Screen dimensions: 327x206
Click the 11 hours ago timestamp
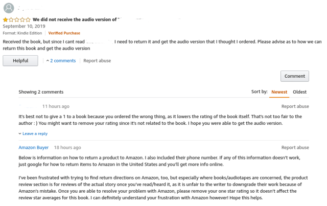(x=56, y=106)
